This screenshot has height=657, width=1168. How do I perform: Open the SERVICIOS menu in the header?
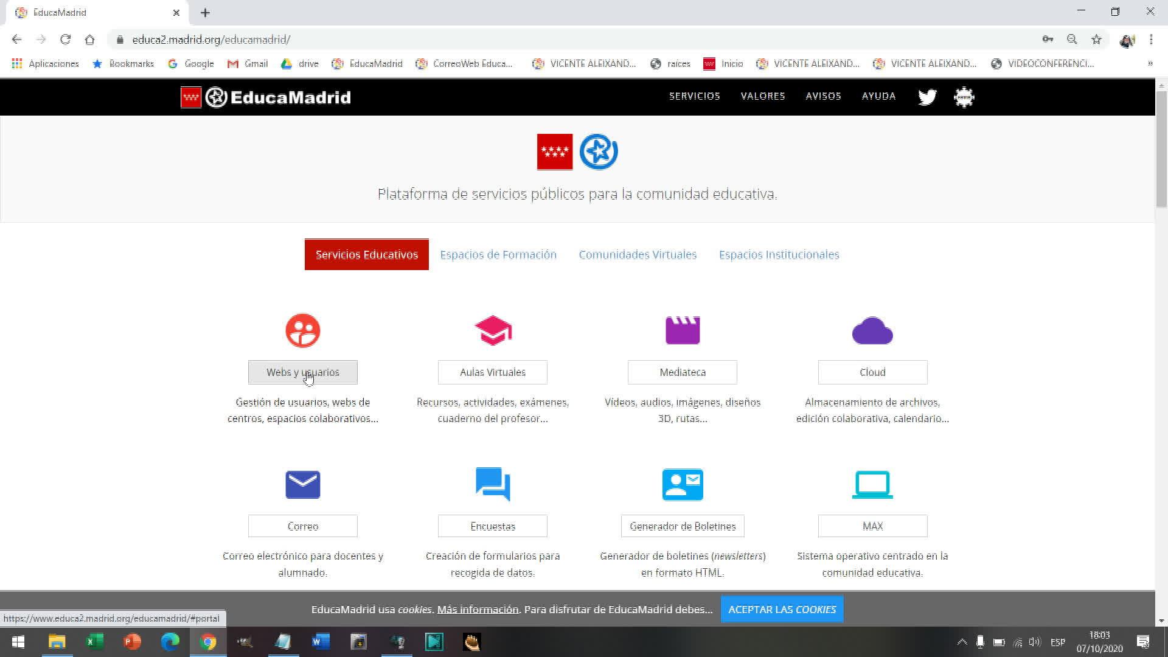695,96
